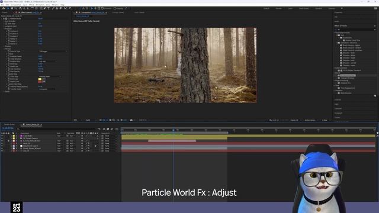The image size is (379, 213).
Task: Click the Death Color swatch
Action: tap(40, 82)
